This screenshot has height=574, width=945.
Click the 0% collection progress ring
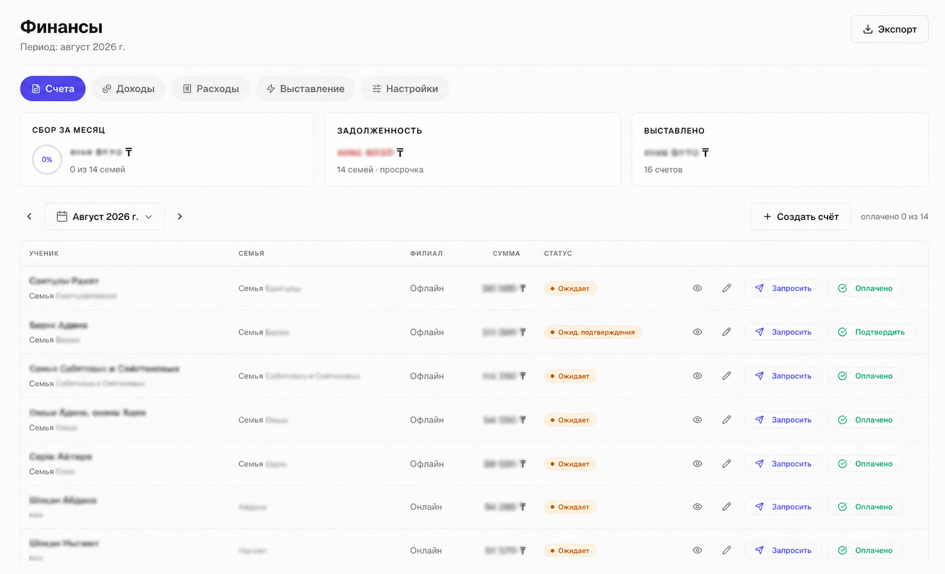[47, 160]
